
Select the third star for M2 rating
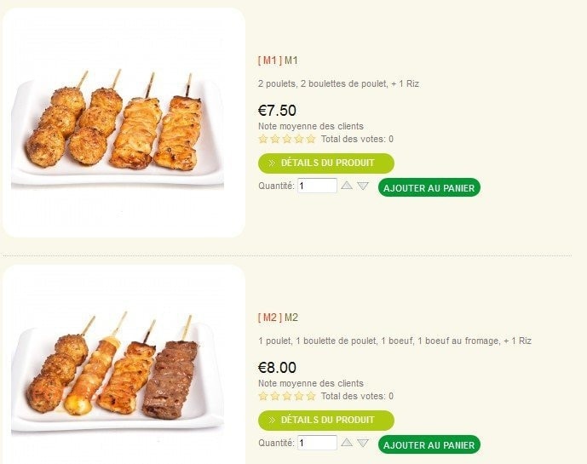point(287,396)
